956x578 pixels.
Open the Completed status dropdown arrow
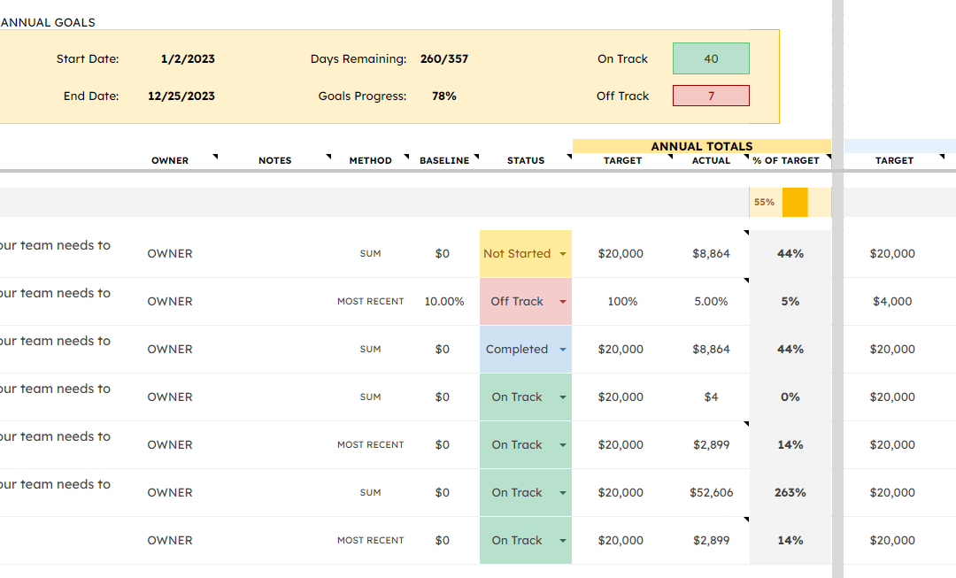[x=563, y=350]
